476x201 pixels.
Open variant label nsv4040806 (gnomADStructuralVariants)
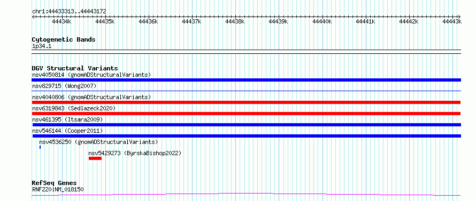point(91,97)
